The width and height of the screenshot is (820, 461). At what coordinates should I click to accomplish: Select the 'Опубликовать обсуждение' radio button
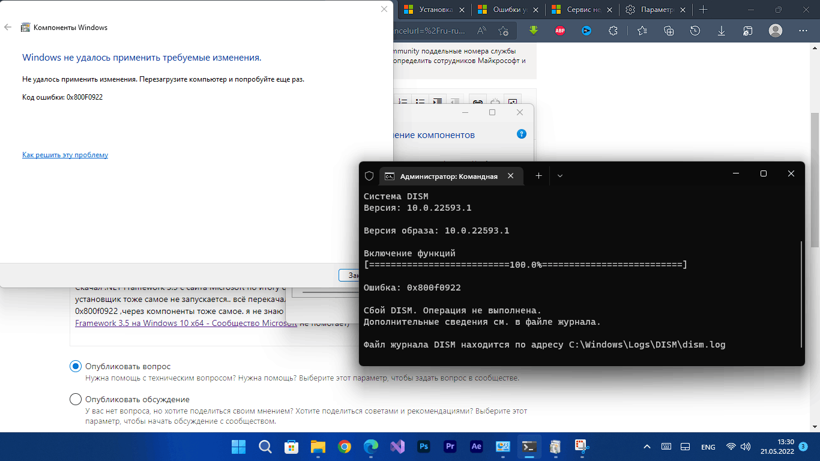click(76, 399)
